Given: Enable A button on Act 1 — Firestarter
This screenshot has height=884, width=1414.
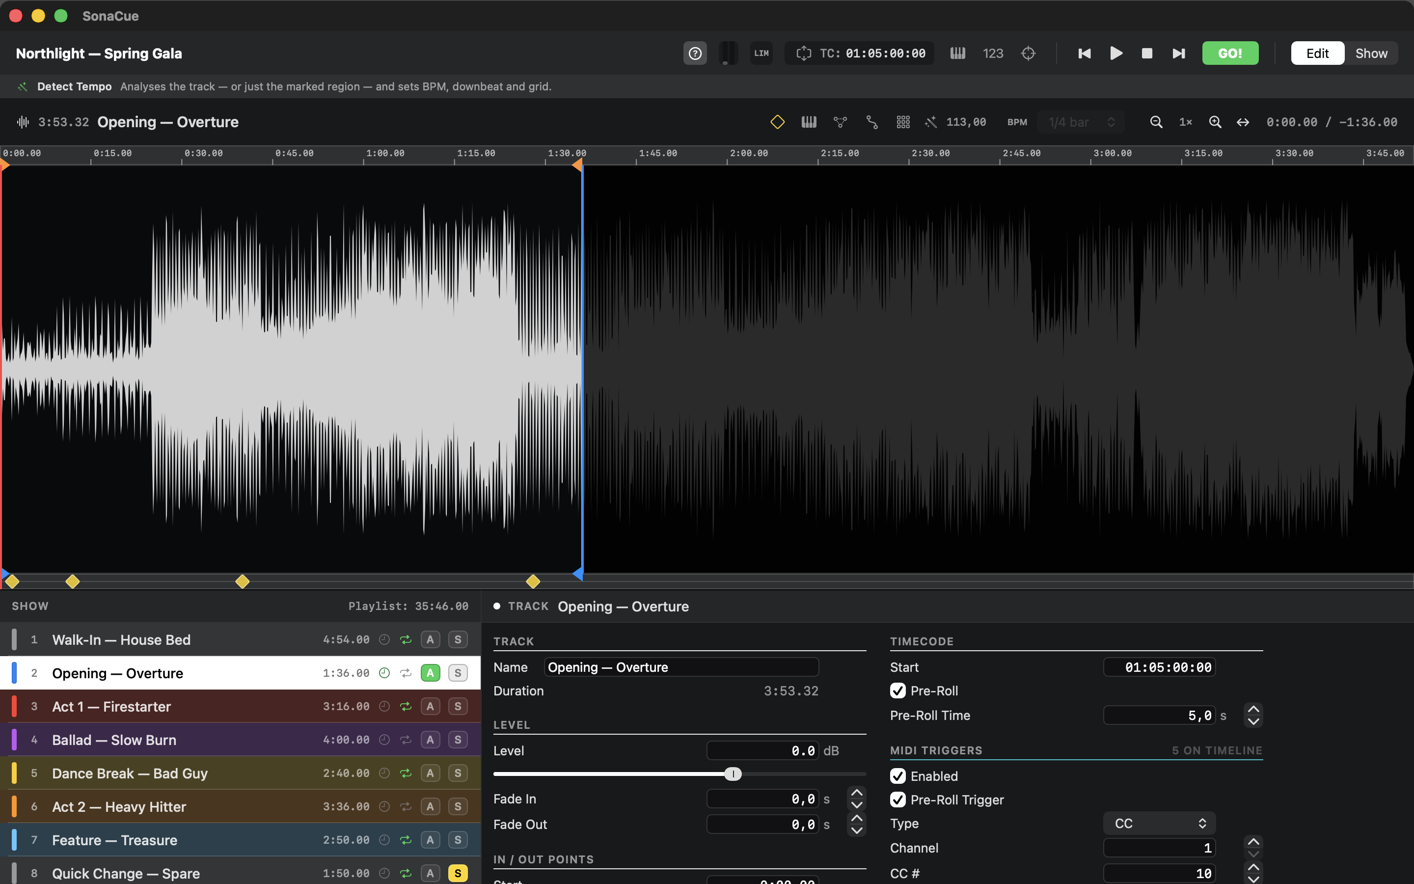Looking at the screenshot, I should [430, 706].
